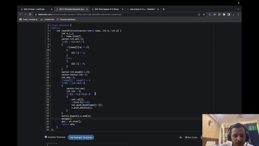This screenshot has width=259, height=146.
Task: Close the Total Appeal of A String tab
Action: click(x=122, y=9)
